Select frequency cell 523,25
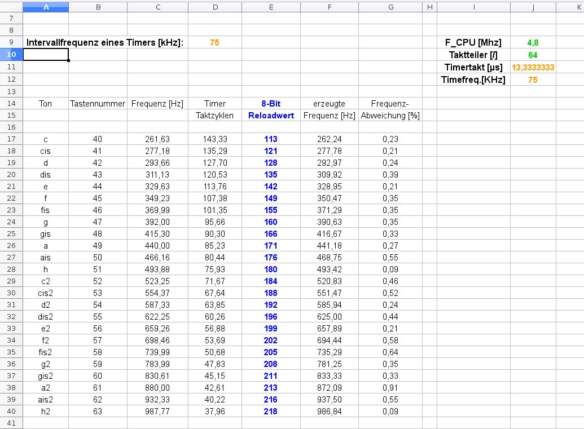Viewport: 584px width, 429px height. pos(157,281)
